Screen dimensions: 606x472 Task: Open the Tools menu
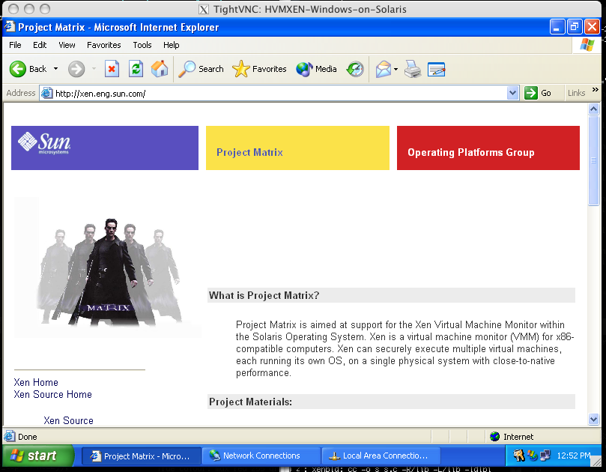pos(142,45)
